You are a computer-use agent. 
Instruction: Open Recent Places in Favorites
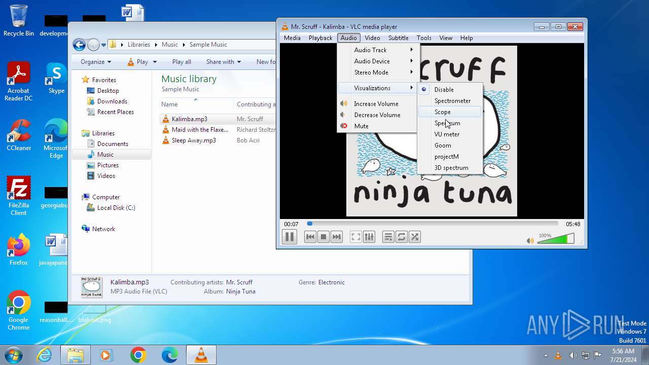[x=116, y=112]
